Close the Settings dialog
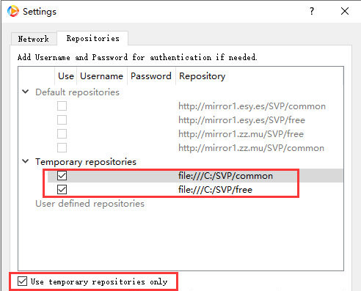The width and height of the screenshot is (361, 291). [x=345, y=11]
